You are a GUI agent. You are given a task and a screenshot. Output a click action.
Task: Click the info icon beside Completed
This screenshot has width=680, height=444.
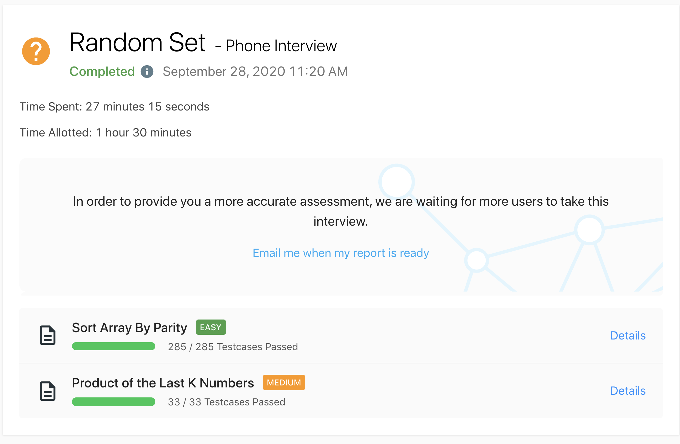(x=147, y=72)
